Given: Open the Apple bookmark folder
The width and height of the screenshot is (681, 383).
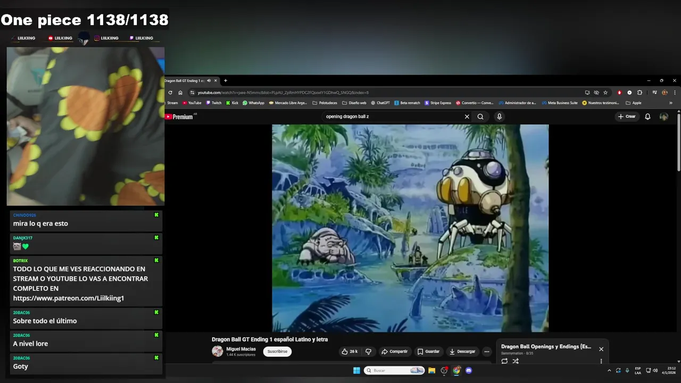Looking at the screenshot, I should point(634,103).
